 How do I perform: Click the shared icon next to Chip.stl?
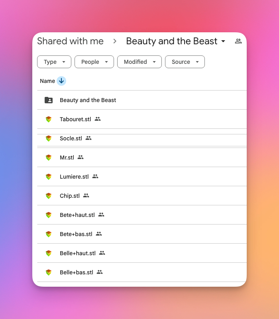coord(86,195)
